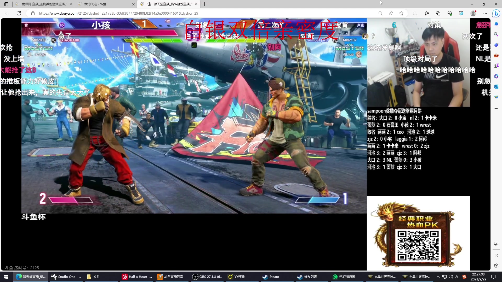
Task: Switch to the 南枫阿直播 browser tab
Action: coord(43,4)
